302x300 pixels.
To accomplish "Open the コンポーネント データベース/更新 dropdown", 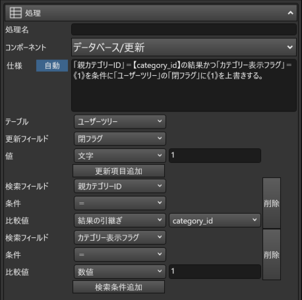I will coord(184,47).
